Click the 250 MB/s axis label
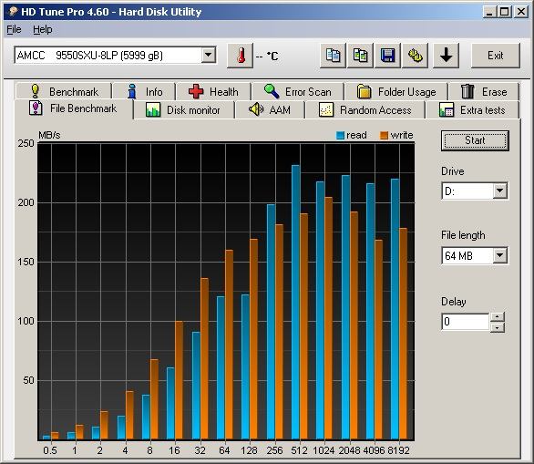 tap(26, 143)
